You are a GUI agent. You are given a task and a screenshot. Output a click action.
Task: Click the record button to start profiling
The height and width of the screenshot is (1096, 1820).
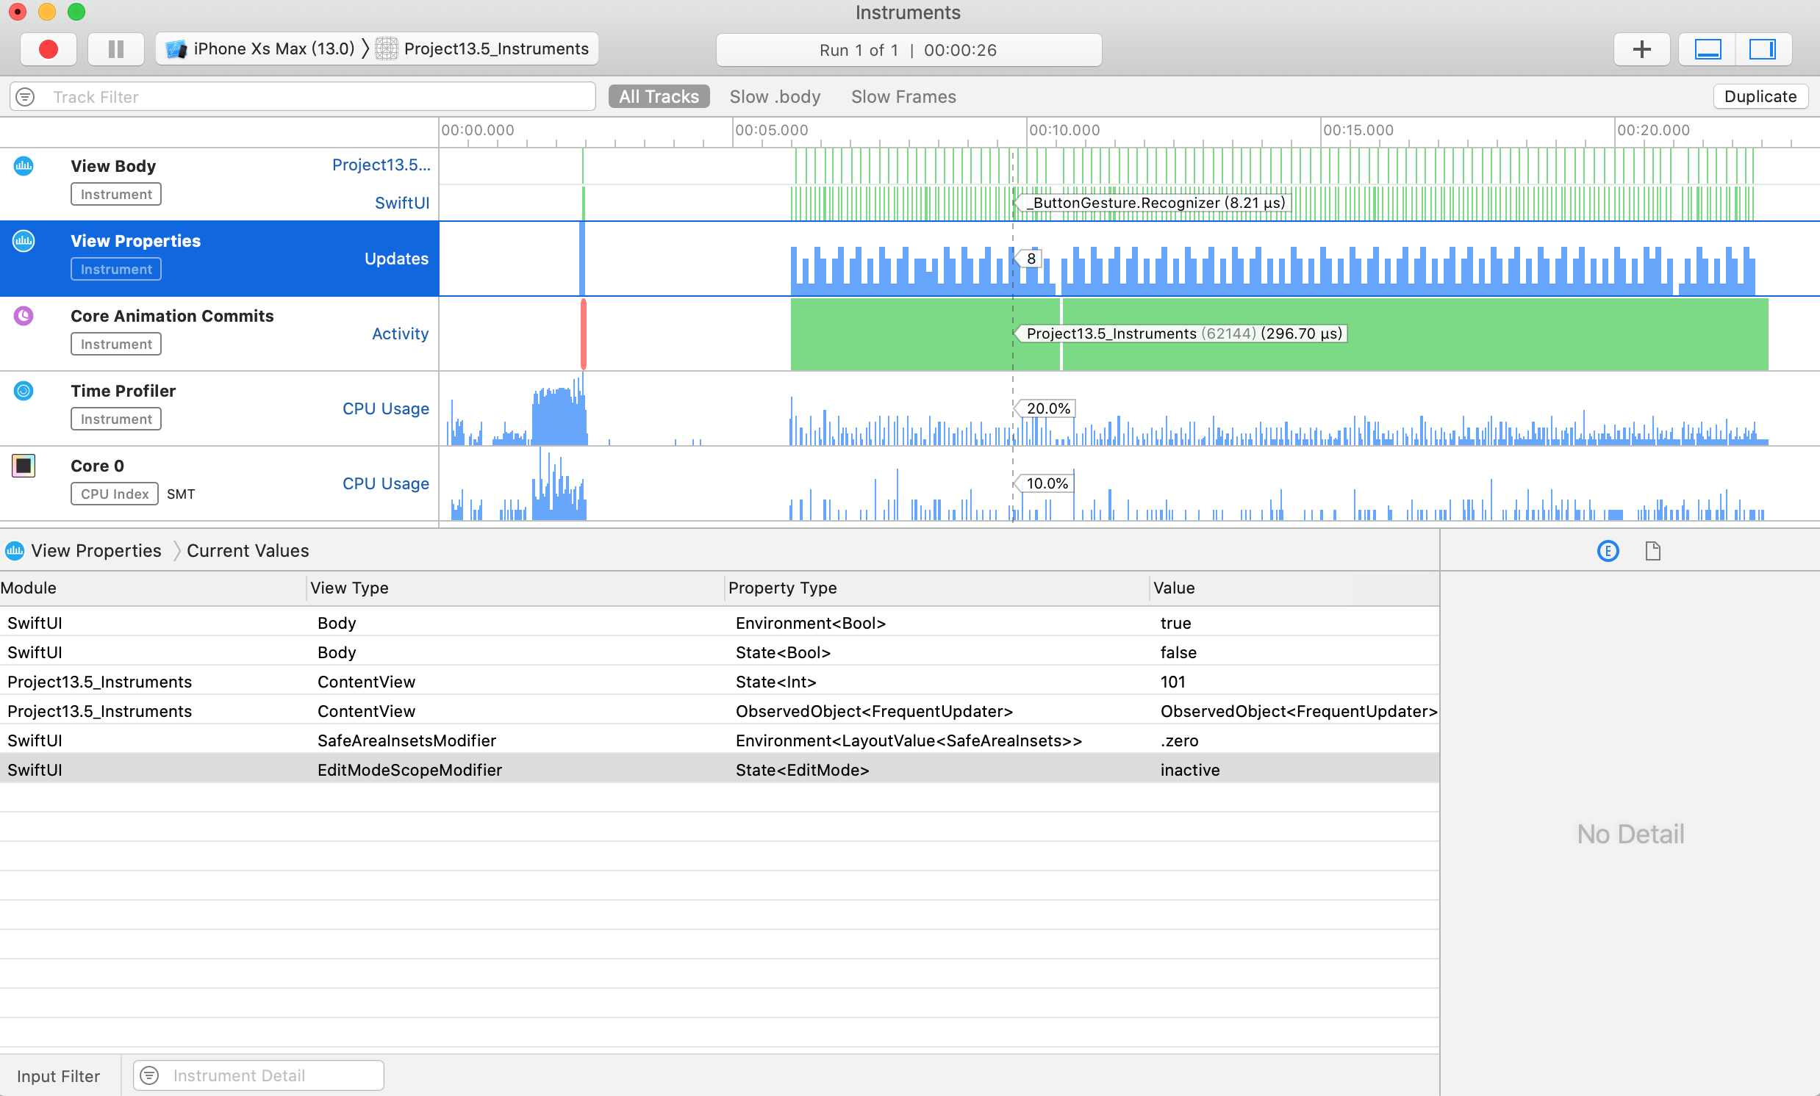(46, 49)
